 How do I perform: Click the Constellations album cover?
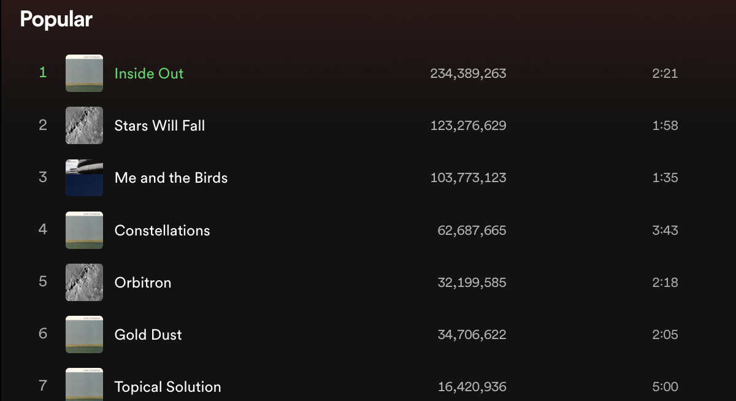point(84,231)
